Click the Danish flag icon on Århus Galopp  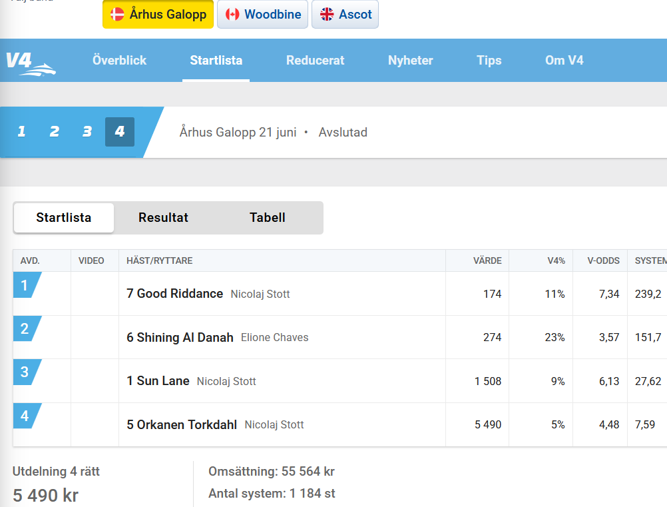tap(117, 14)
